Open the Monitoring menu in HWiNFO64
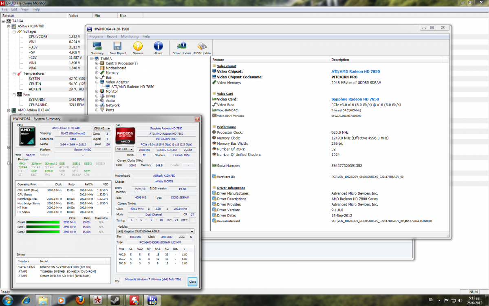The width and height of the screenshot is (489, 306). point(130,36)
